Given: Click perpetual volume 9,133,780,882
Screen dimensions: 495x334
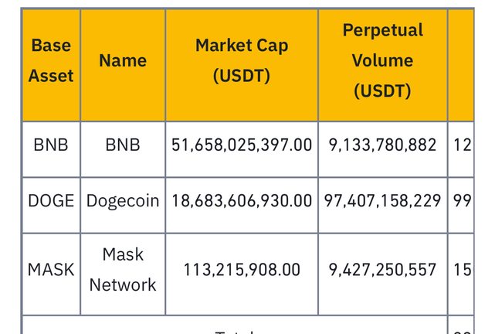Looking at the screenshot, I should point(383,145).
